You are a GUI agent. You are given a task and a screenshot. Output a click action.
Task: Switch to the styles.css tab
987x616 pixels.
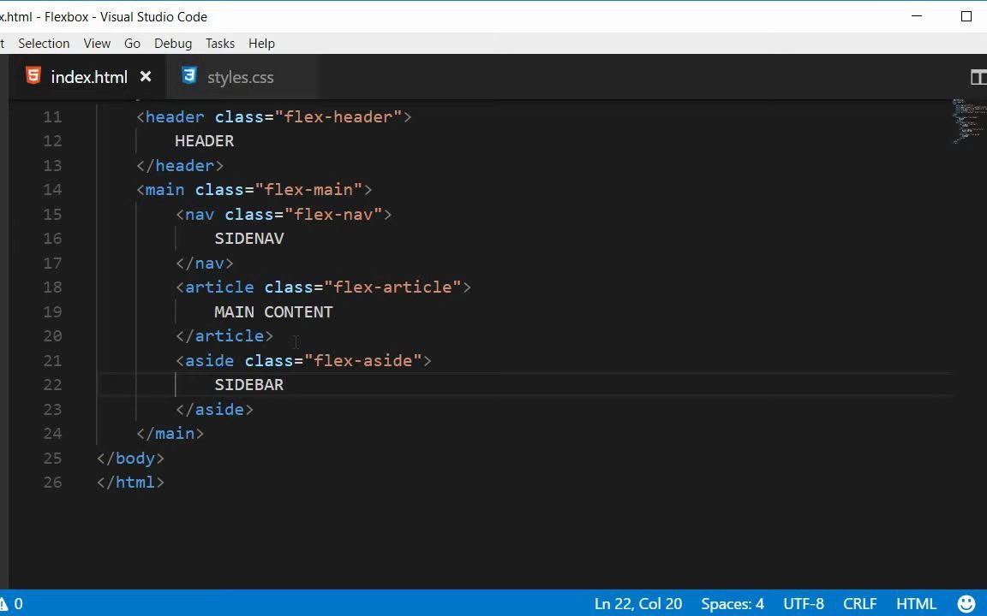[x=240, y=77]
